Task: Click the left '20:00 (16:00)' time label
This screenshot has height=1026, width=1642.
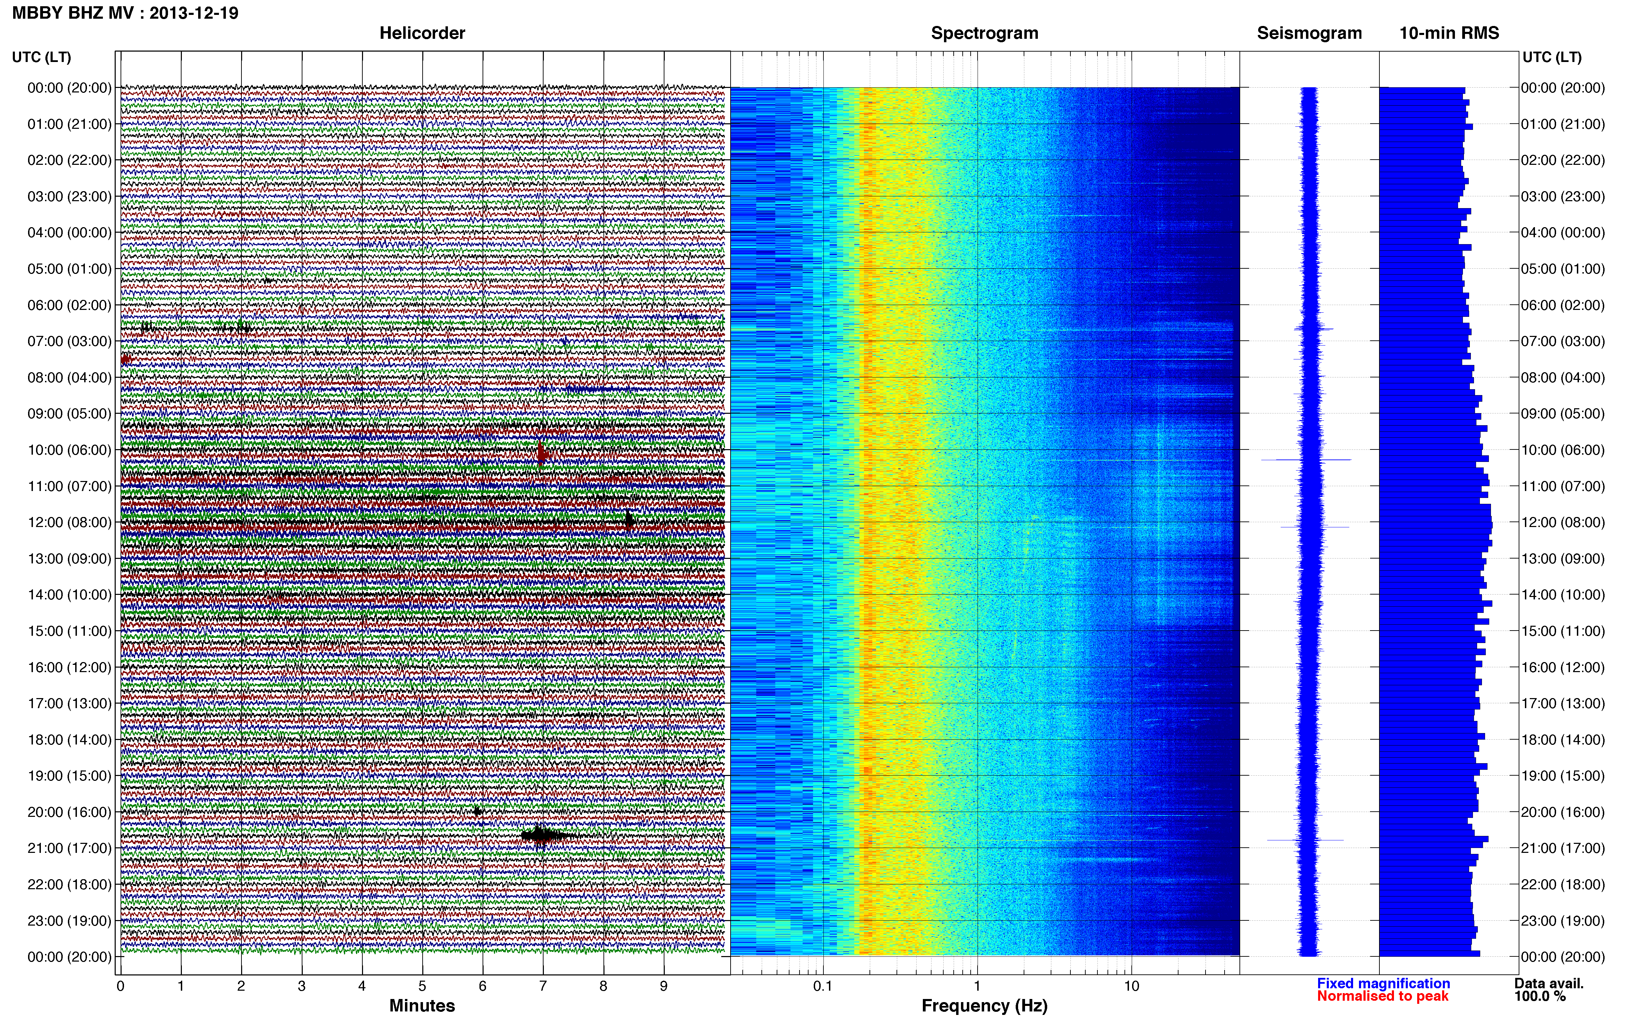Action: pos(69,812)
